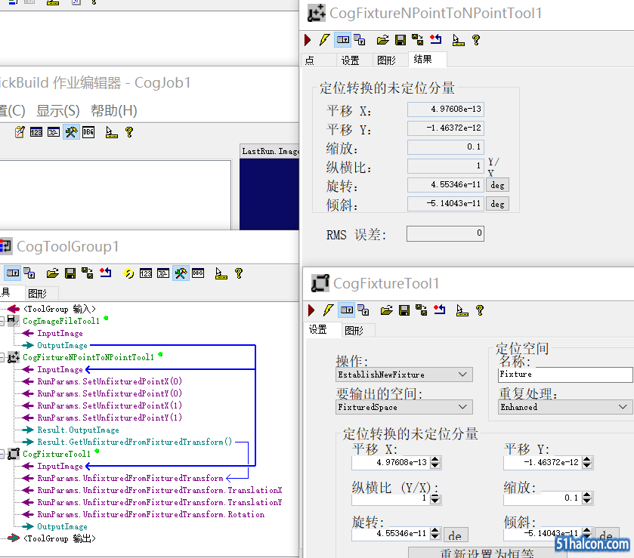Collapse CogImageFileTool1 tree node
The height and width of the screenshot is (558, 634).
2,321
